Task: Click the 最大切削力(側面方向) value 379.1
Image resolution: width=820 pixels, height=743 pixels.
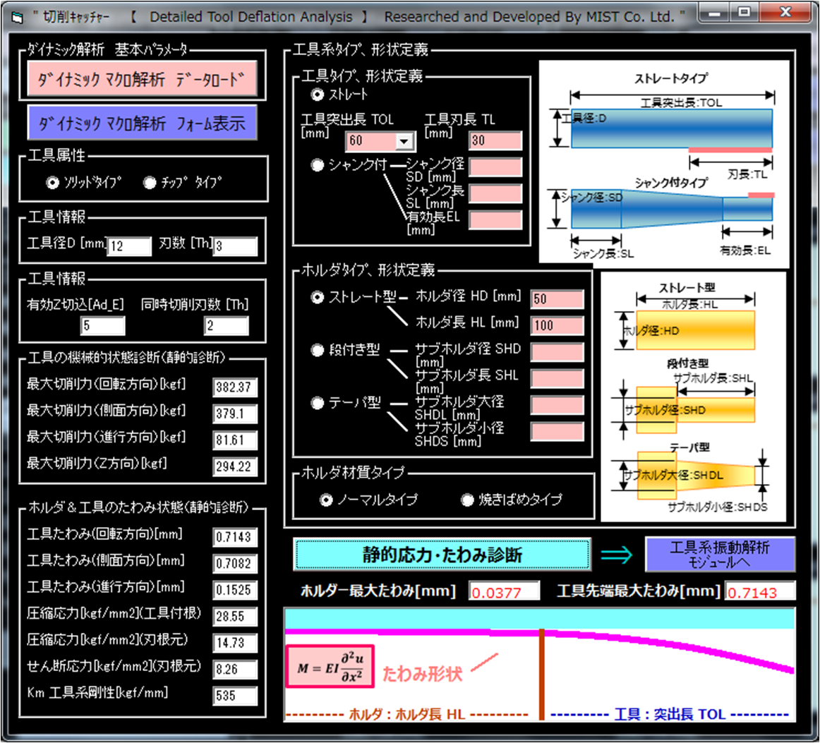Action: (235, 414)
